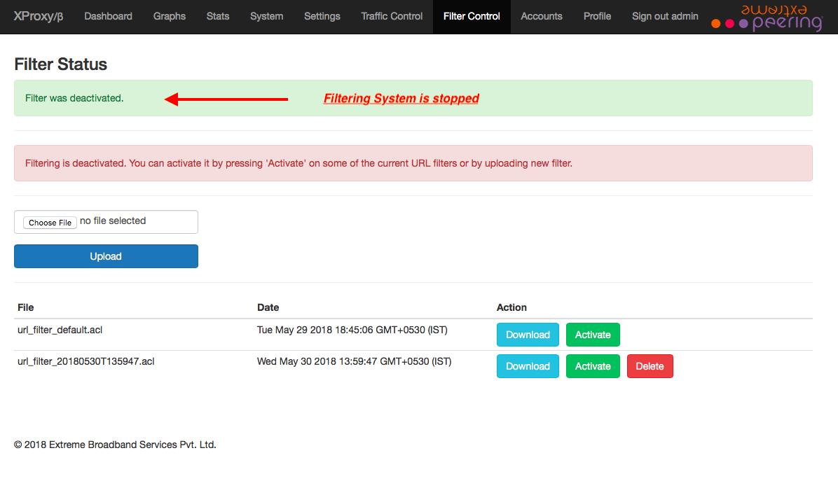The width and height of the screenshot is (838, 481).
Task: Navigate to the Graphs section
Action: pyautogui.click(x=169, y=16)
